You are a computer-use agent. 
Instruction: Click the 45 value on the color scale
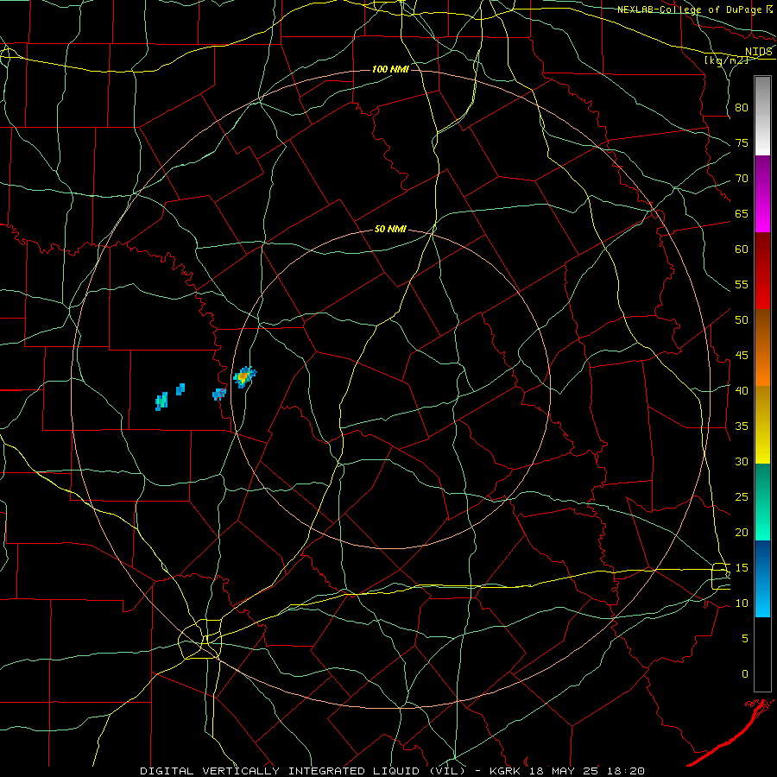(x=742, y=356)
